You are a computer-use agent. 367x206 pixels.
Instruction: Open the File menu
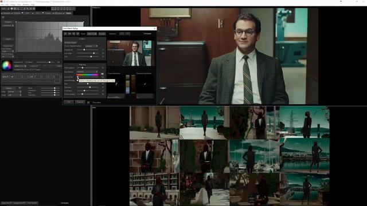(2, 5)
